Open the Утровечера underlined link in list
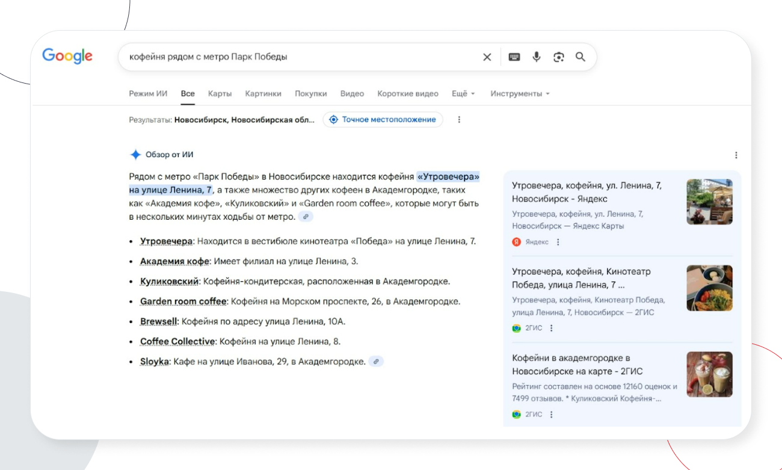This screenshot has width=782, height=470. click(x=166, y=241)
